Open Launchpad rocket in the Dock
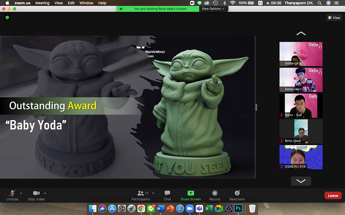Viewport: 345px width, 215px height. [132, 209]
